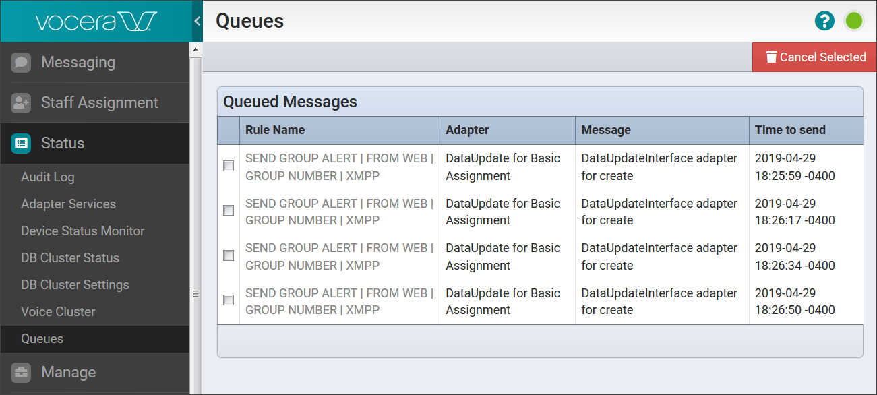Screen dimensions: 877x395
Task: Click the Manage briefcase icon
Action: 21,373
